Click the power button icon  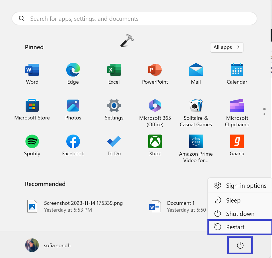click(x=240, y=245)
